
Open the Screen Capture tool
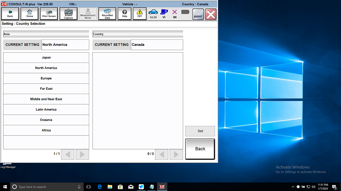68,14
